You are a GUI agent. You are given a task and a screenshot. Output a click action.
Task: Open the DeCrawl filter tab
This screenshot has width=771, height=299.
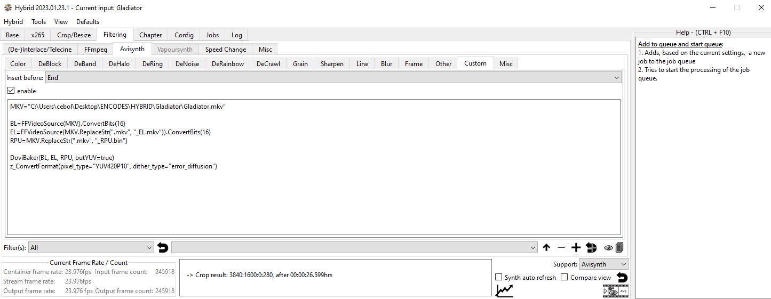click(x=268, y=64)
